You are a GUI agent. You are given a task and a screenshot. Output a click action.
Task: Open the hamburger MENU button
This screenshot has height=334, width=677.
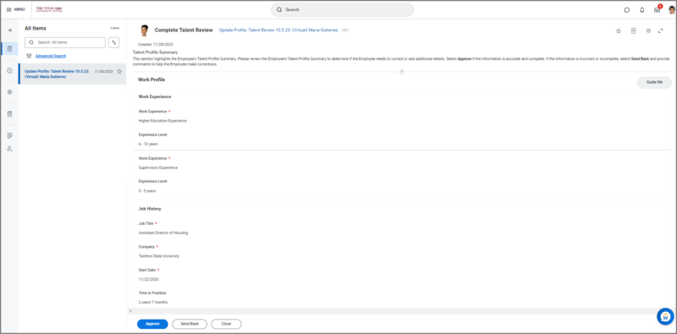(x=15, y=9)
